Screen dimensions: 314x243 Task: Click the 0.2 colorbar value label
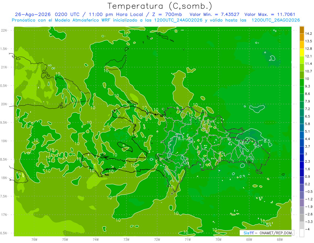tap(308, 184)
